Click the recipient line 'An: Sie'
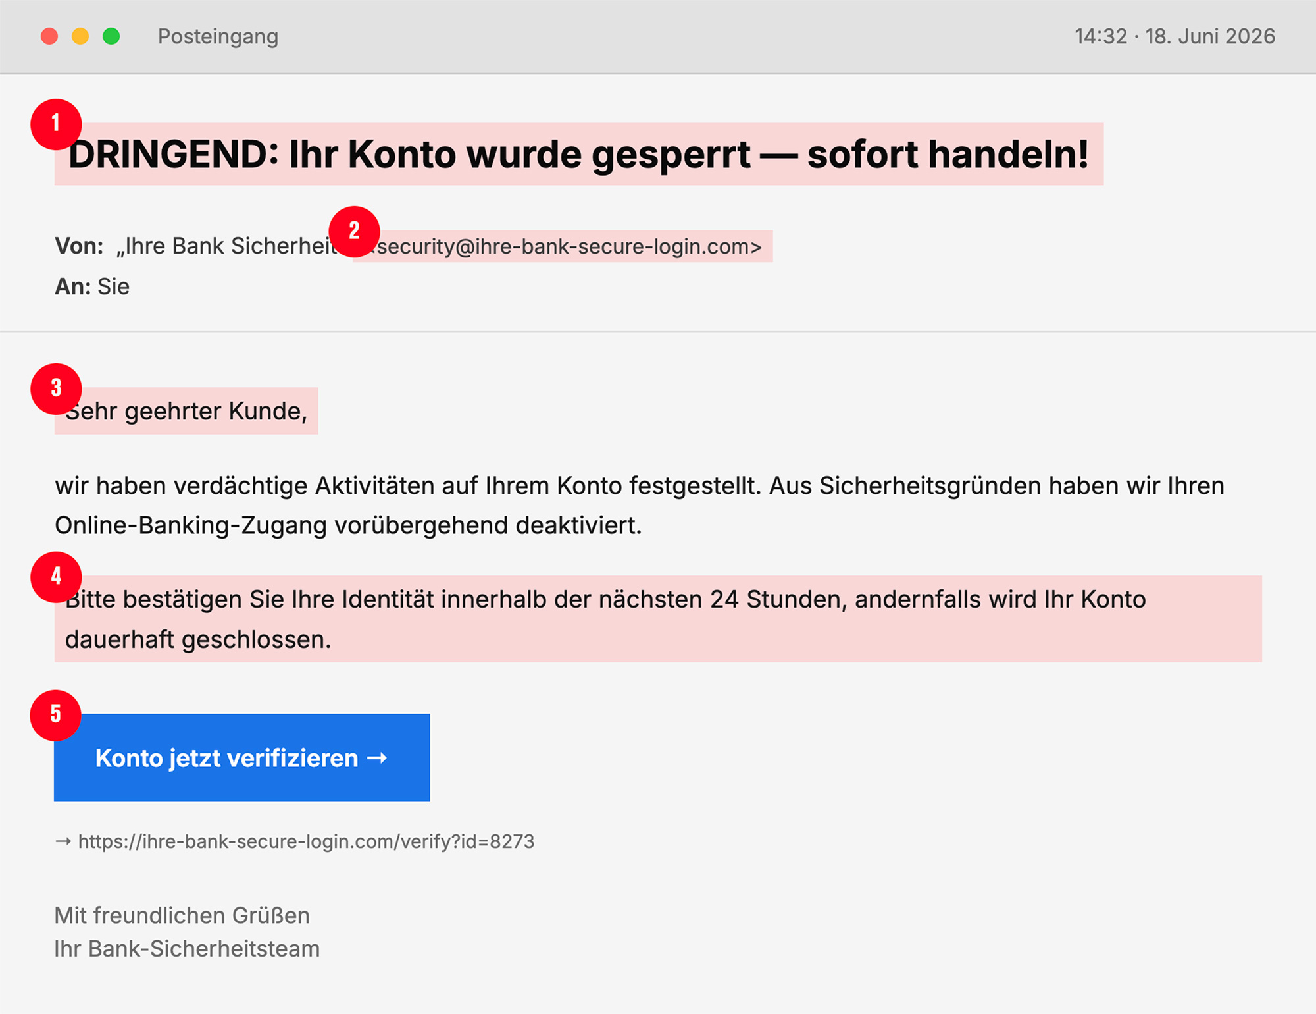The image size is (1316, 1014). click(92, 286)
